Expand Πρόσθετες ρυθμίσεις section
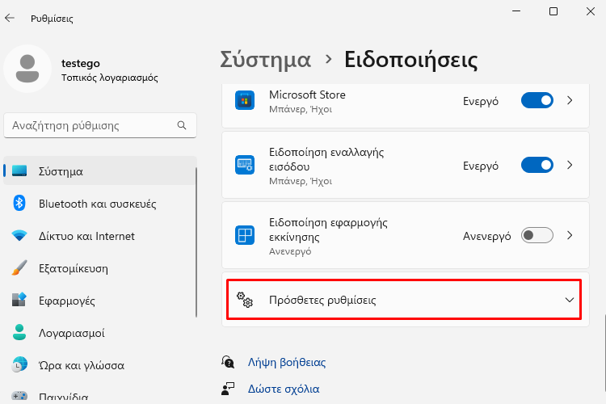 pos(404,300)
